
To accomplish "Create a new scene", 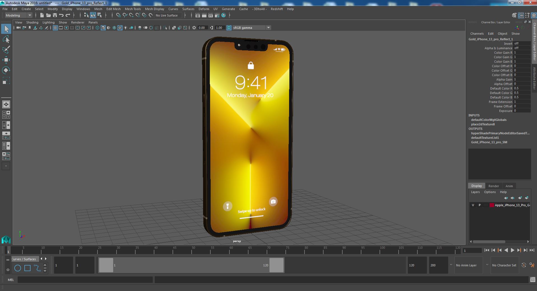I will 42,15.
